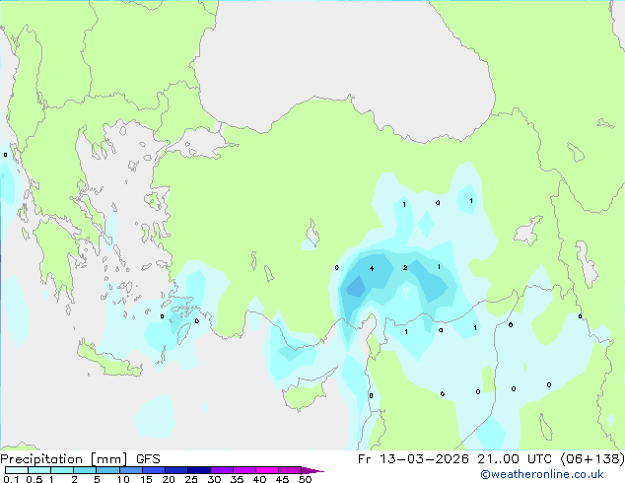625x483 pixels.
Task: Click the '(06+138)' forecast run label
Action: 592,459
